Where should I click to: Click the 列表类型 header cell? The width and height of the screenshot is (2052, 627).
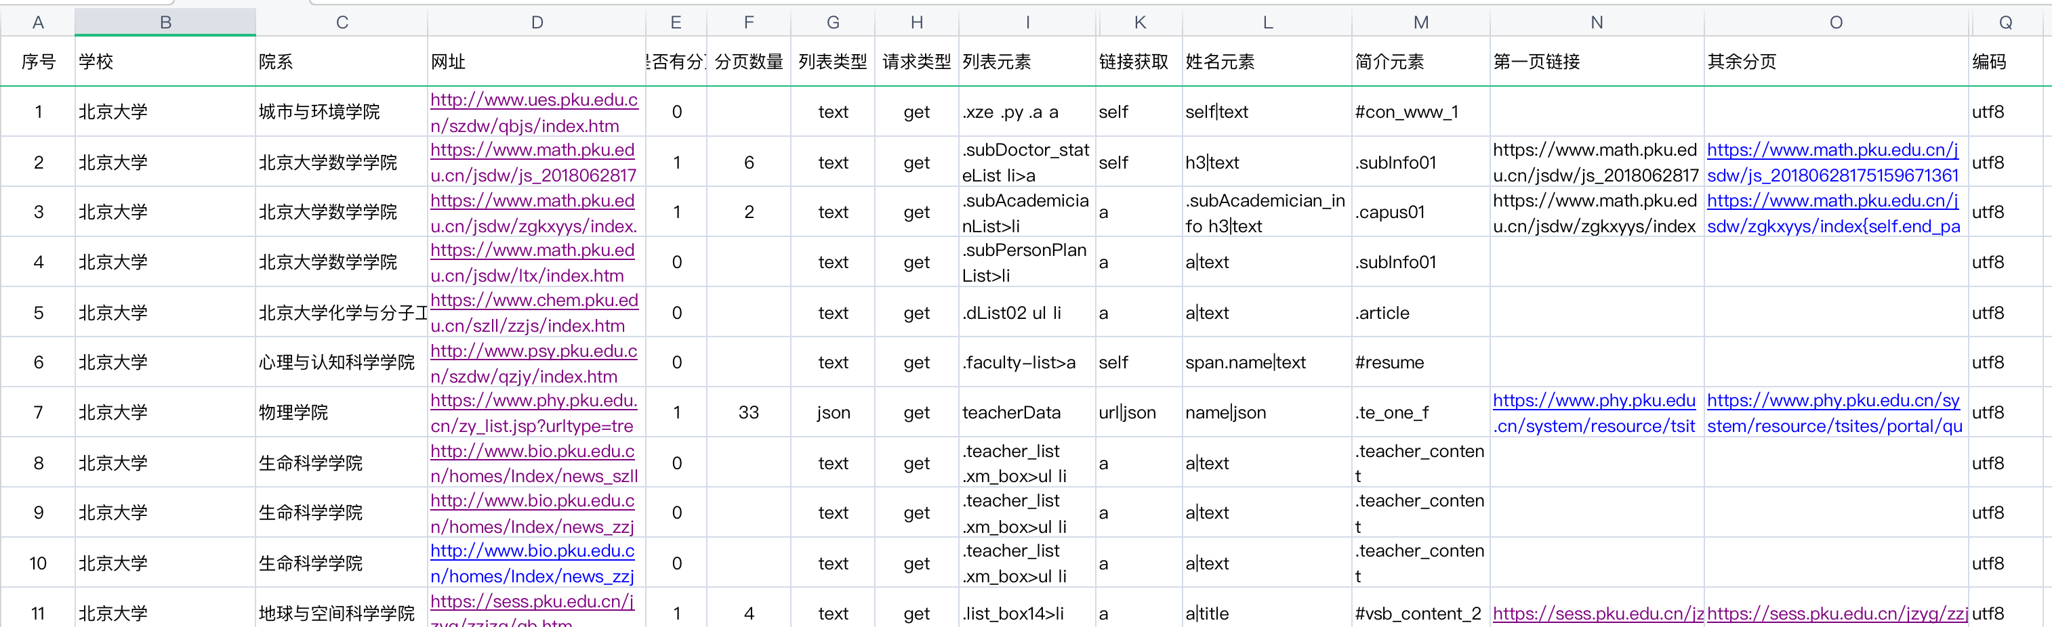click(834, 61)
